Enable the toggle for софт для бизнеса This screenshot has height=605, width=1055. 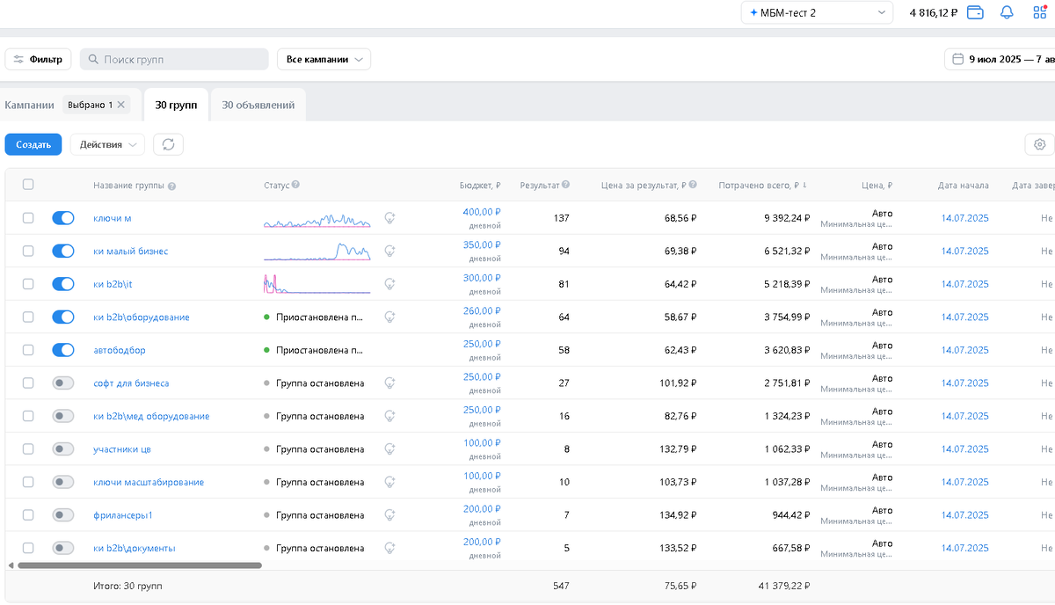coord(63,383)
